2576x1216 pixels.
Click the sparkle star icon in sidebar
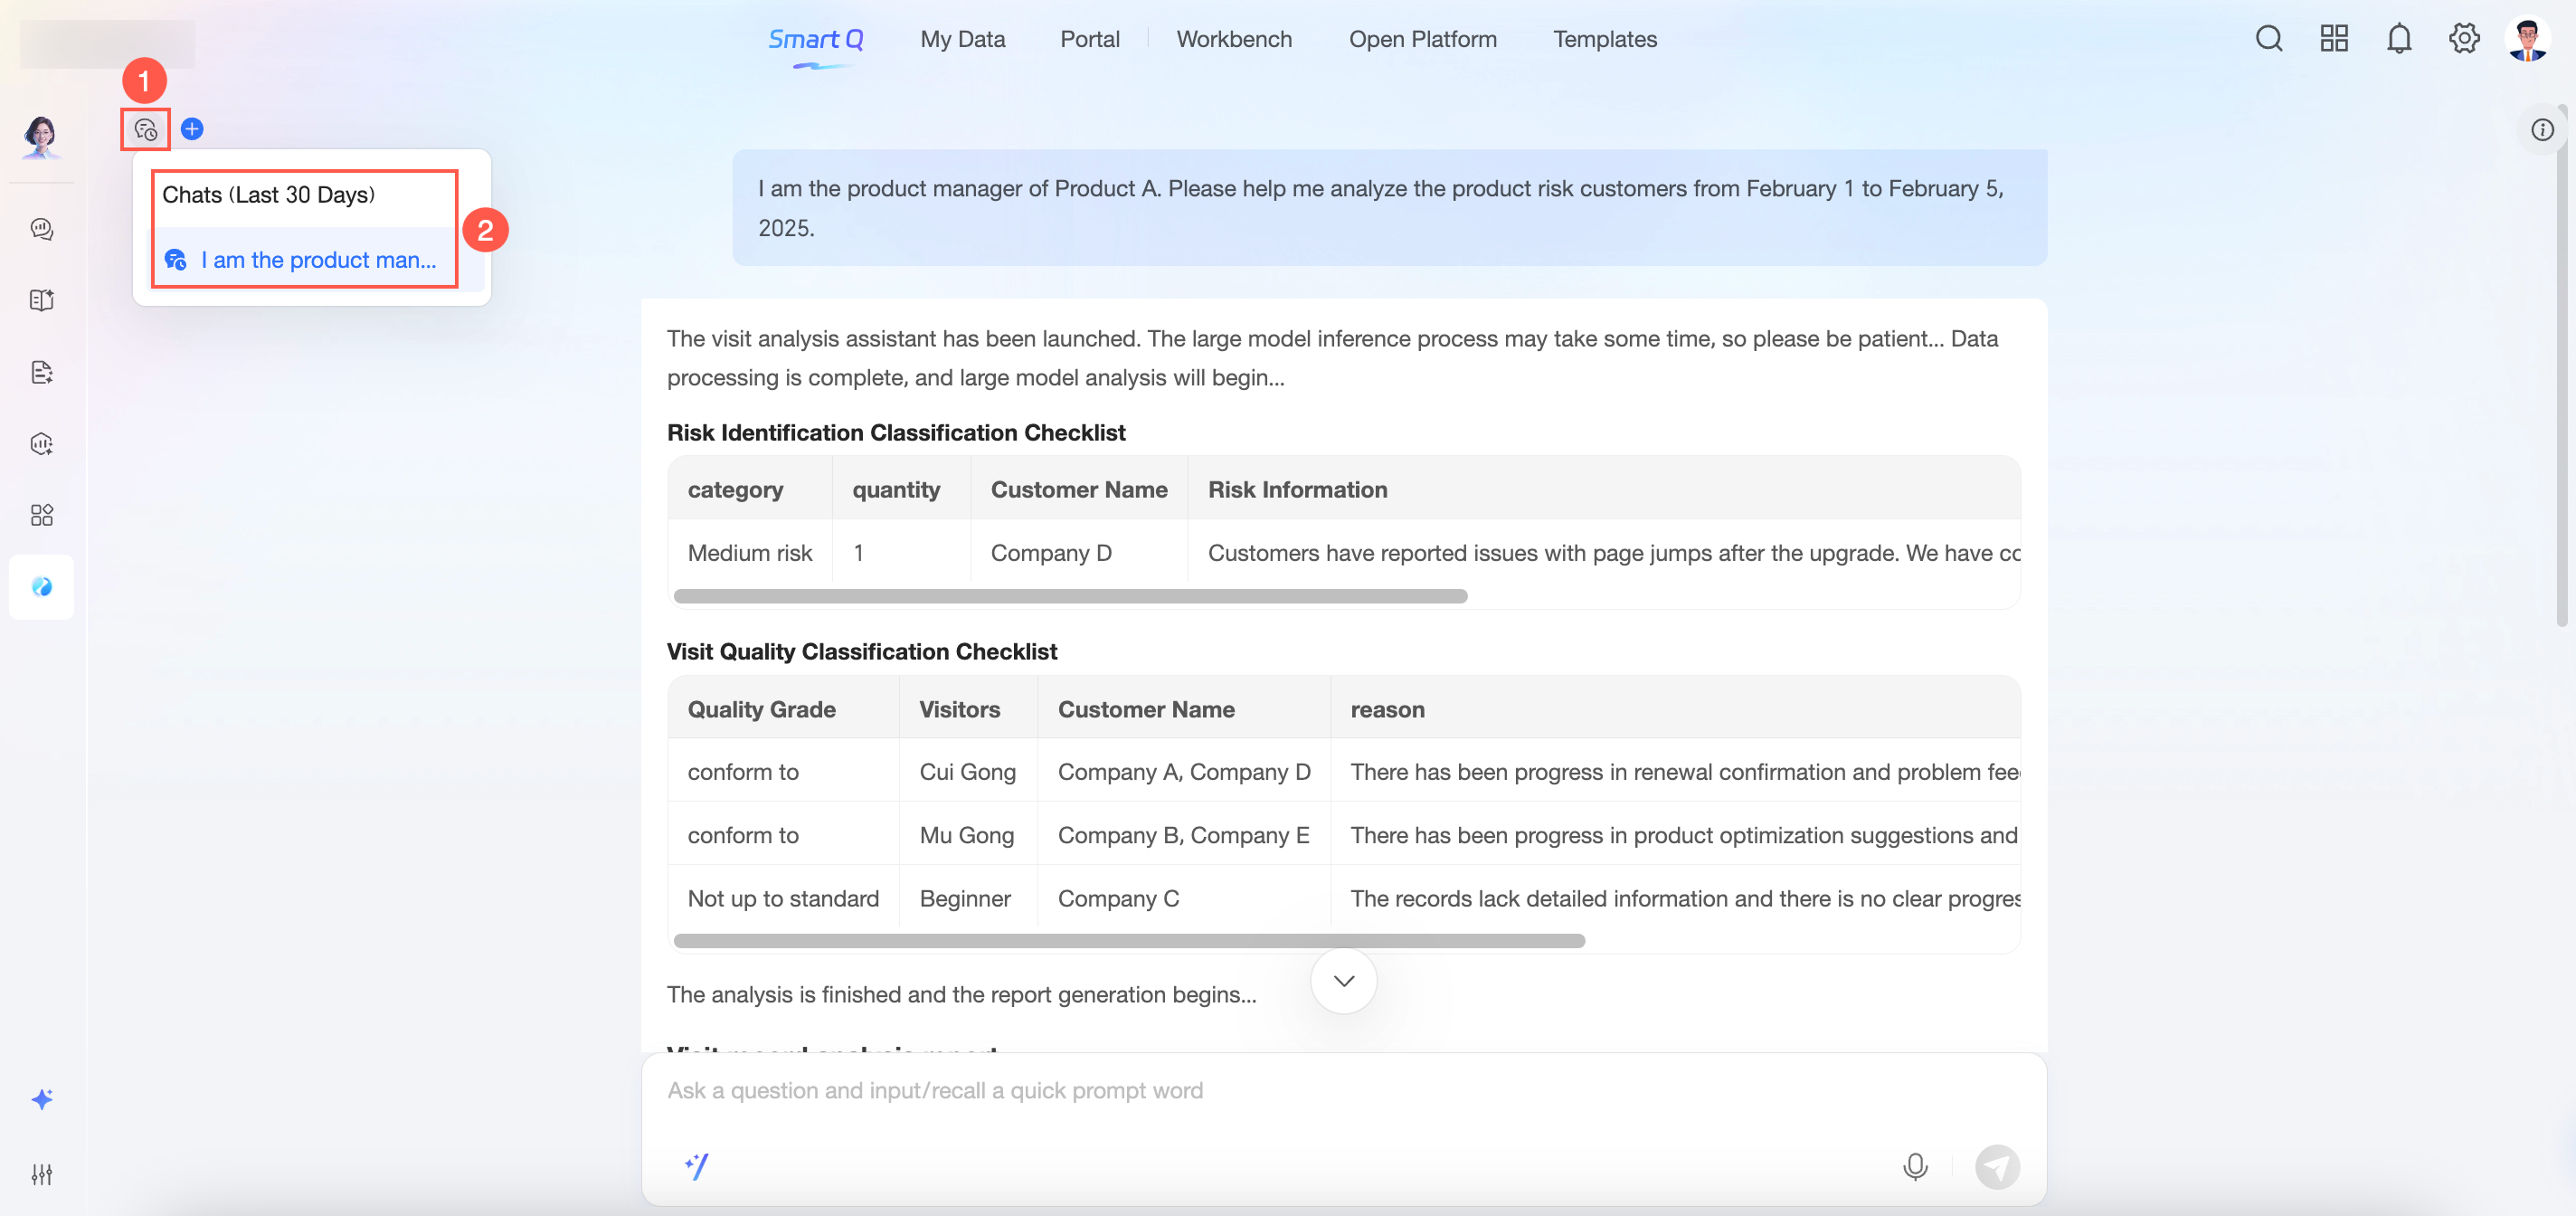pyautogui.click(x=41, y=1100)
